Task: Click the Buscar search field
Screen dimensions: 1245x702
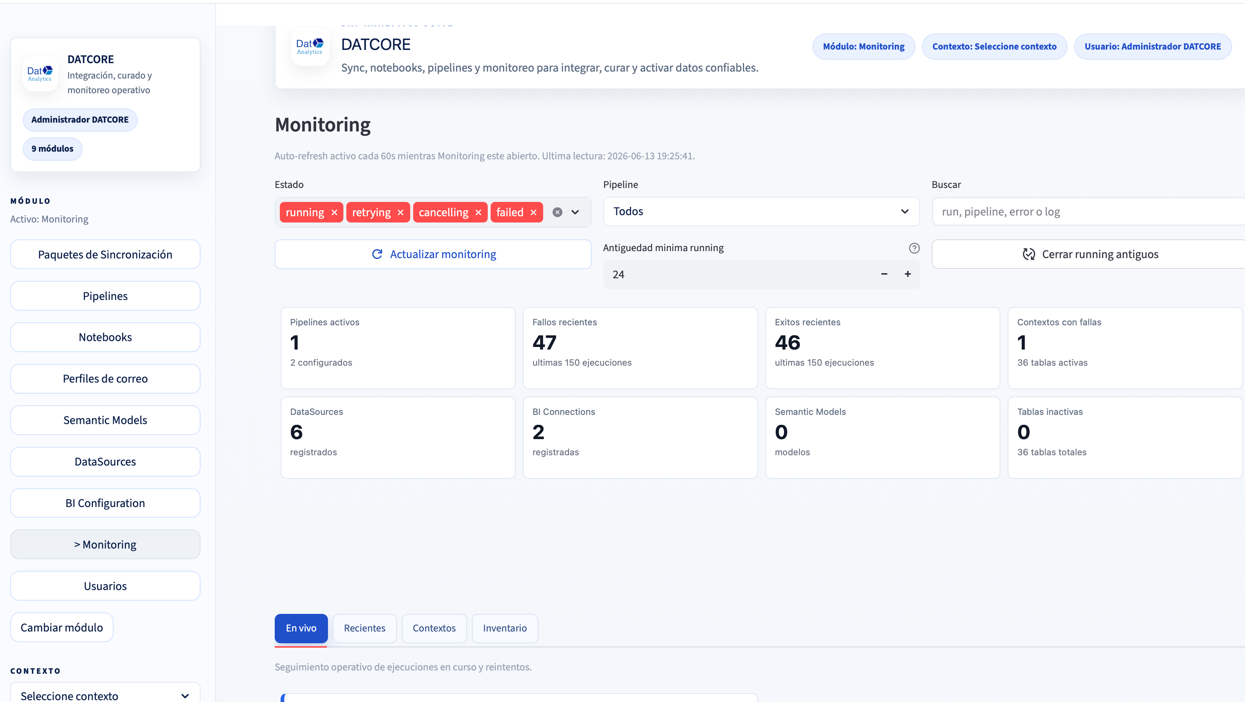Action: (x=1089, y=211)
